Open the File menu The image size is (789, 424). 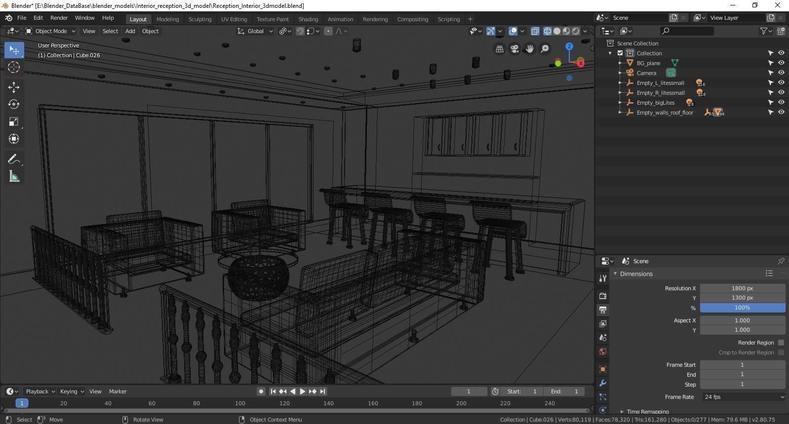(22, 18)
